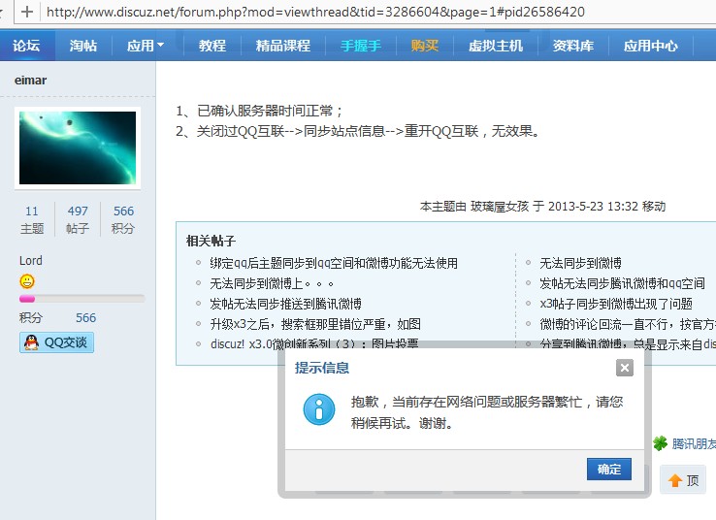Click the 顶 upvote arrow button
This screenshot has height=520, width=716.
click(683, 480)
